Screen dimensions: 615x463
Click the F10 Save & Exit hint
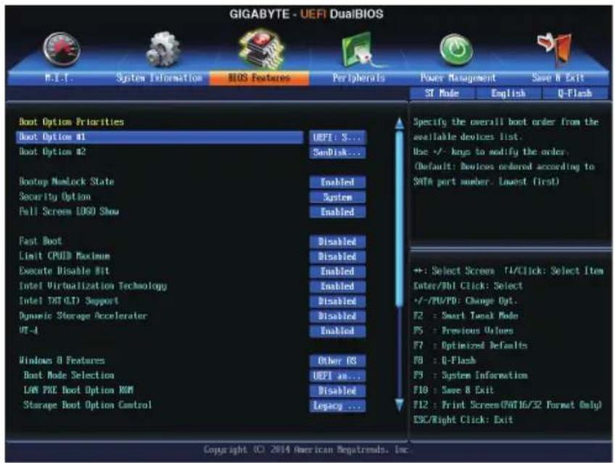pyautogui.click(x=453, y=390)
